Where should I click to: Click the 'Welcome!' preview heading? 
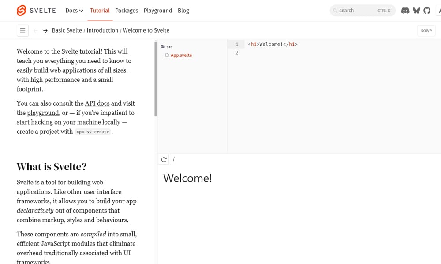pyautogui.click(x=187, y=178)
